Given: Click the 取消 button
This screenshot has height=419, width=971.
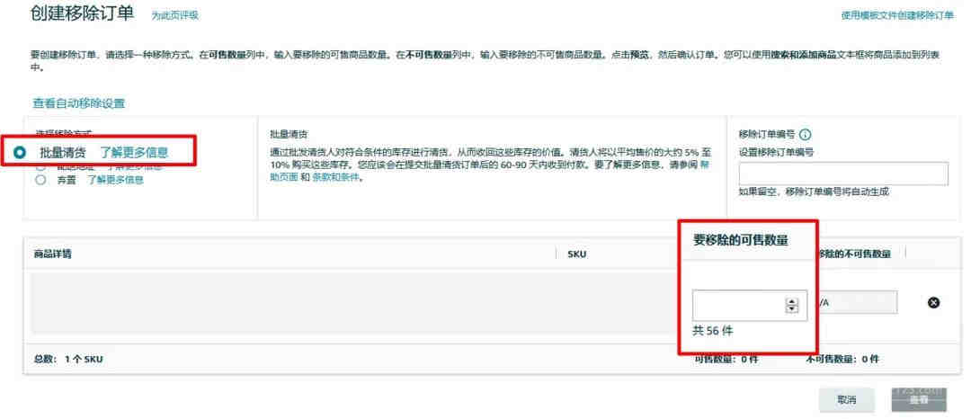Looking at the screenshot, I should (x=847, y=400).
